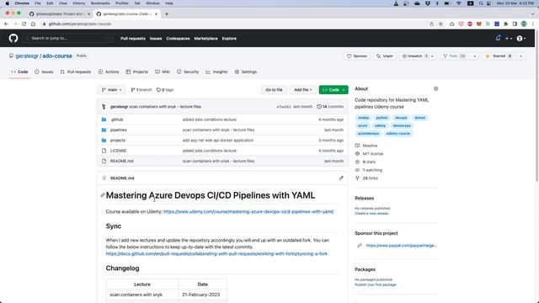Open the Insights tab

tap(216, 72)
